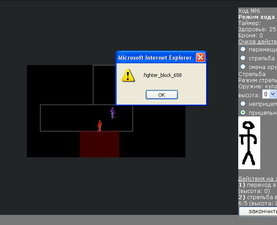Viewport: 277px width, 225px height.
Task: Click the red fighter sprite
Action: 100,126
